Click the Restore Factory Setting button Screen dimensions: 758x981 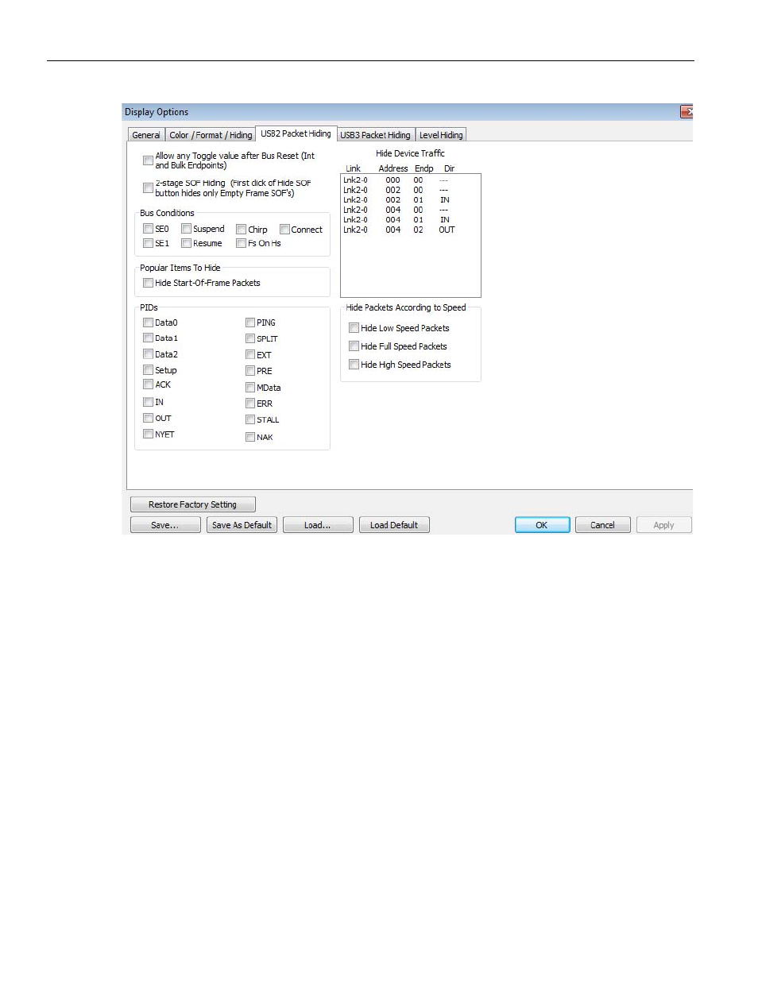tap(193, 504)
